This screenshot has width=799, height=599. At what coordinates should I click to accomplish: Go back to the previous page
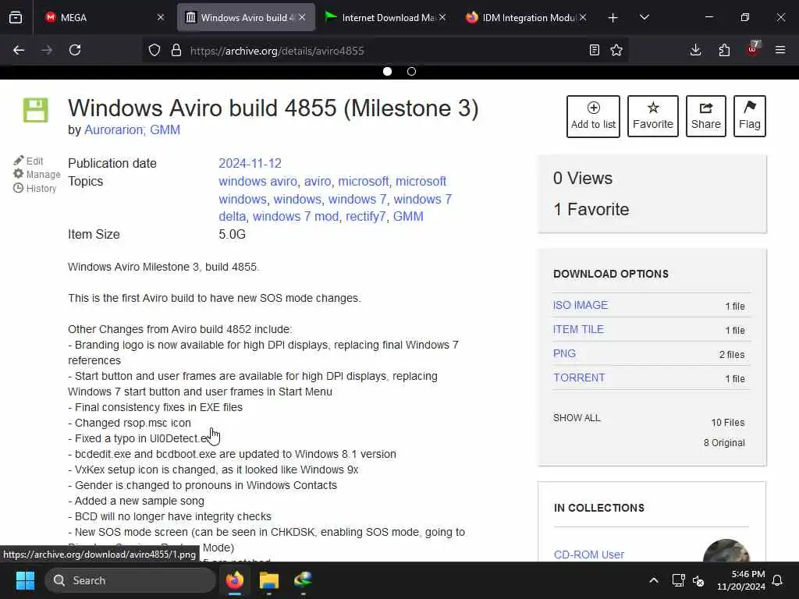tap(19, 50)
